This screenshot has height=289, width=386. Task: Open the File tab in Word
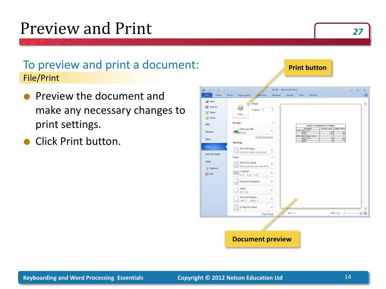207,95
